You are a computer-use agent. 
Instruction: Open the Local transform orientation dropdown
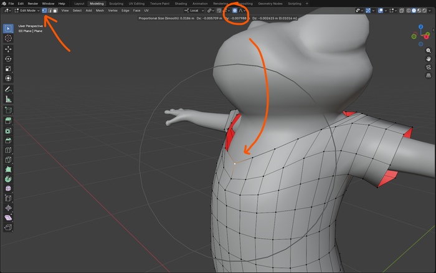click(x=196, y=11)
